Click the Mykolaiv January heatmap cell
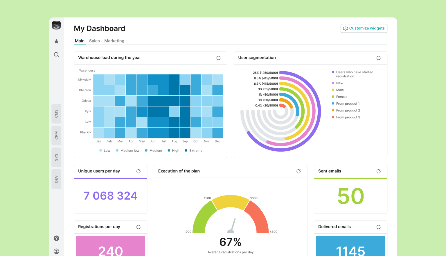446x256 pixels. (x=98, y=80)
